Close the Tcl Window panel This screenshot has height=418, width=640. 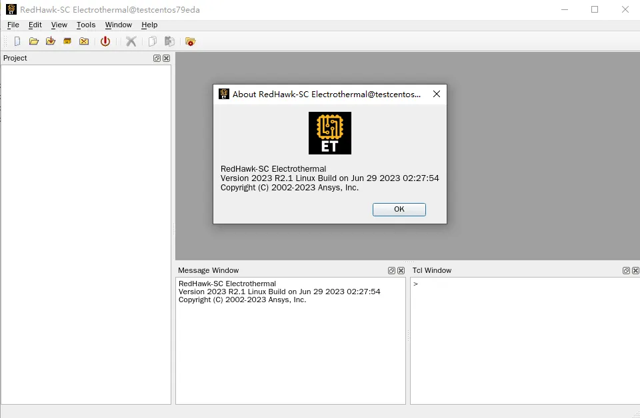(x=635, y=270)
